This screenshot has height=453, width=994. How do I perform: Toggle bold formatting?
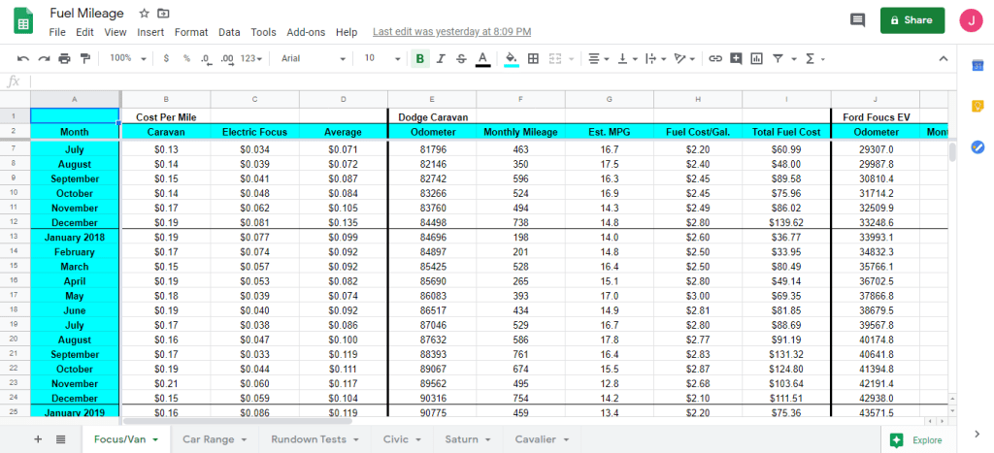click(x=419, y=58)
